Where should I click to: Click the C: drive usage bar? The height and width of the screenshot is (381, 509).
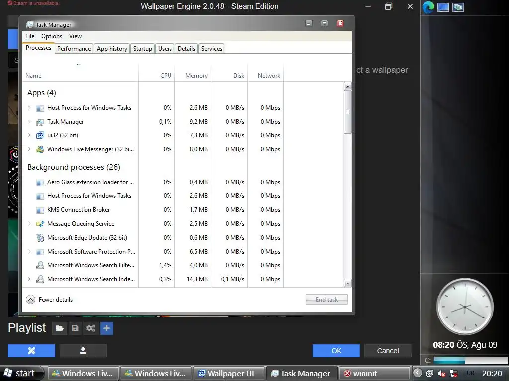(x=470, y=360)
